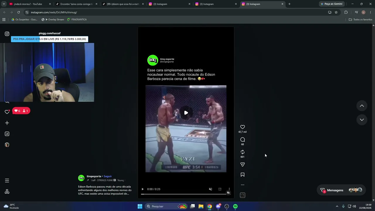
Task: Open the tab search dropdown arrow
Action: [x=4, y=4]
